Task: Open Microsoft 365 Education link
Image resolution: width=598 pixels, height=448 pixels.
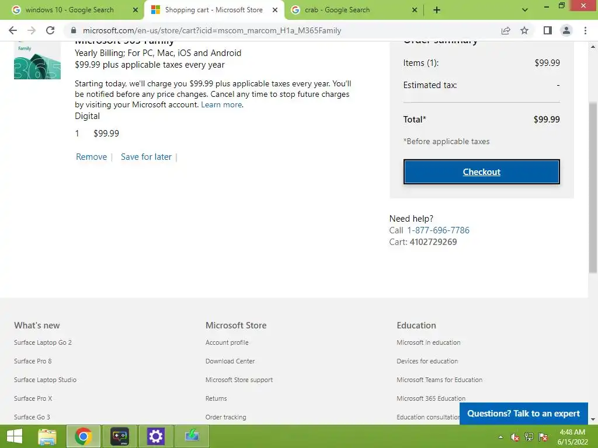Action: coord(431,398)
